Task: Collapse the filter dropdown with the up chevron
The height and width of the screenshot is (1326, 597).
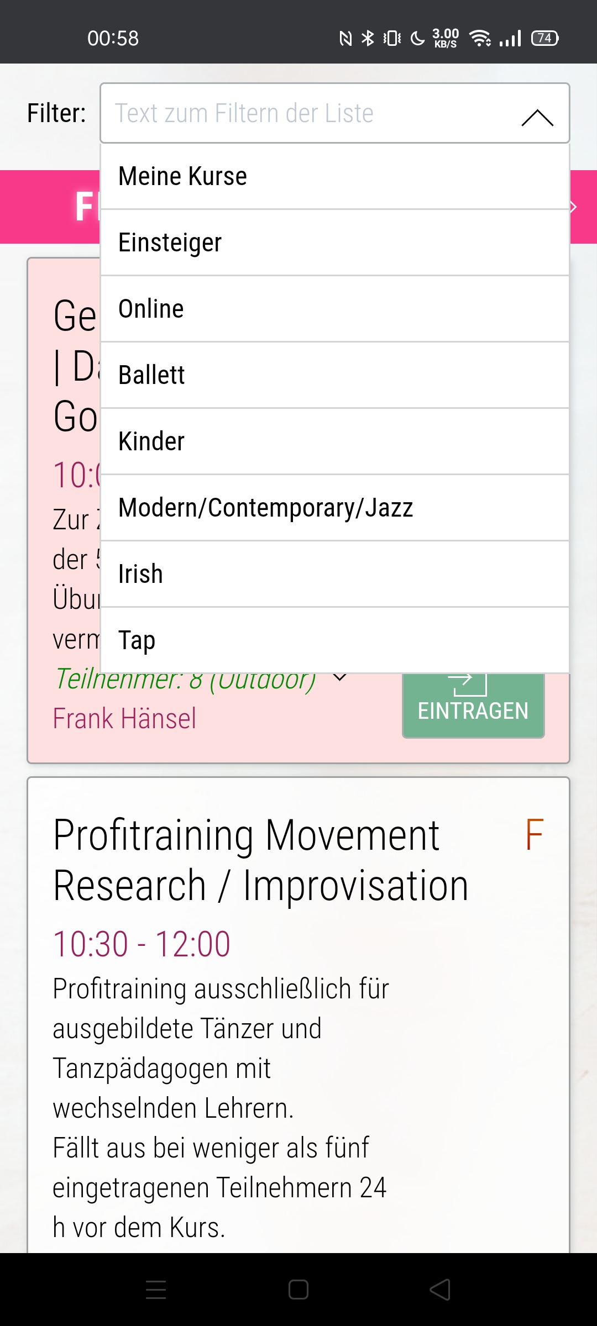Action: [537, 117]
